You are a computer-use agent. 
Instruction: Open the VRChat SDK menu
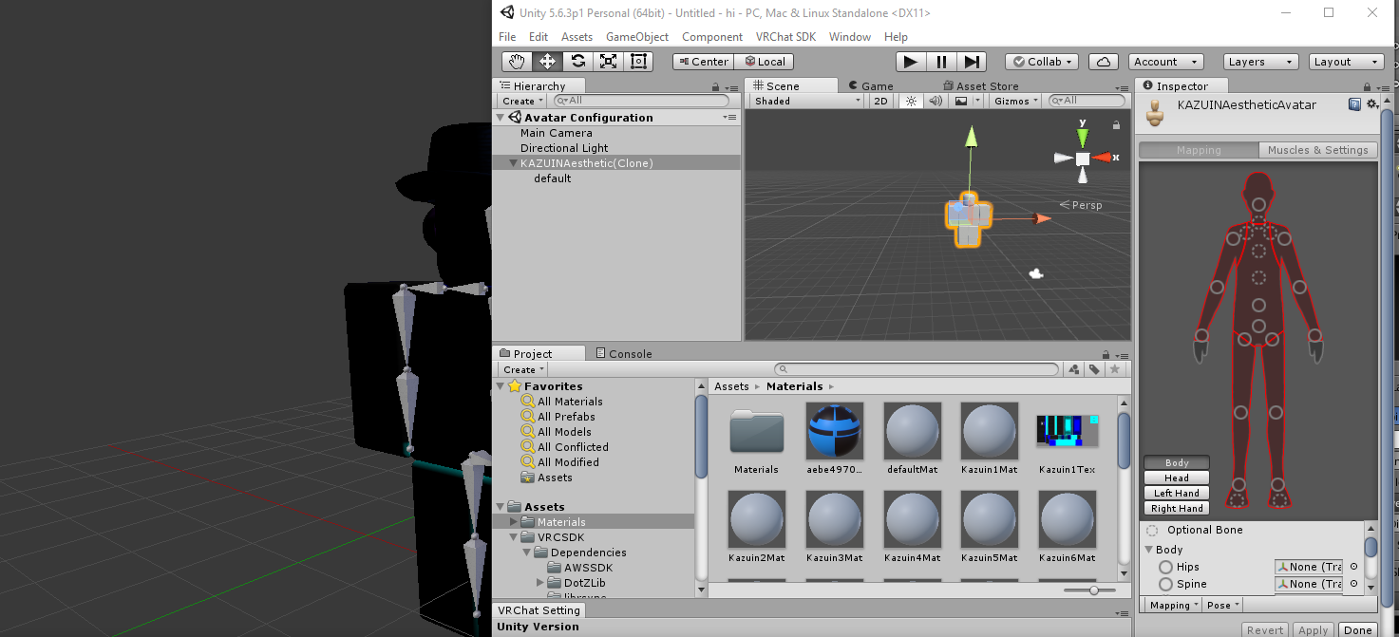click(x=785, y=37)
